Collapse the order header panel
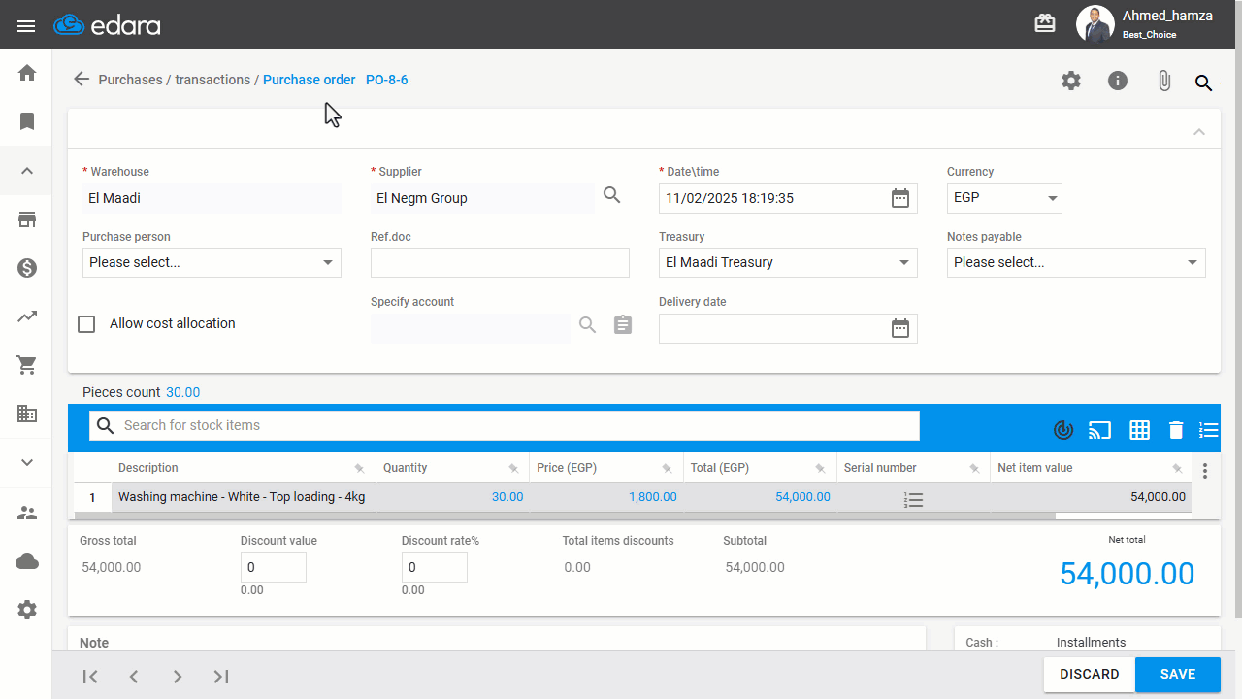Screen dimensions: 1242x699 [x=1199, y=132]
